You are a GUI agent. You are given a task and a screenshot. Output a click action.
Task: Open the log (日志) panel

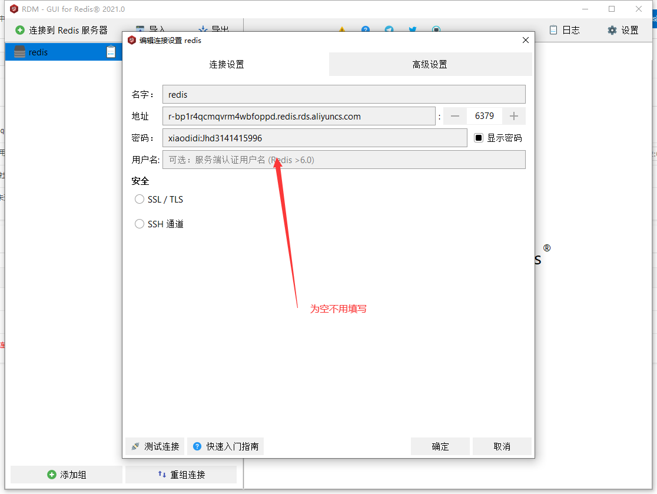point(564,30)
